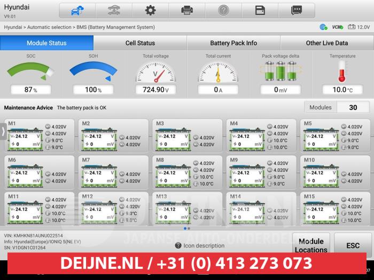The image size is (374, 280).
Task: Click the Temperature thermometer graphic
Action: (x=342, y=71)
